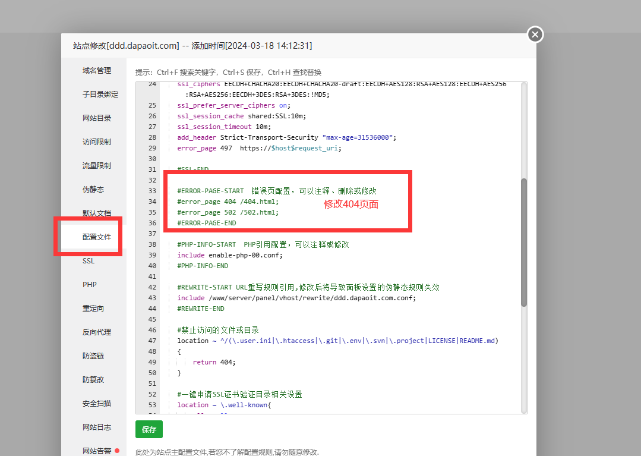Click line number 47 in gutter
Viewport: 641px width, 456px height.
[x=152, y=341]
